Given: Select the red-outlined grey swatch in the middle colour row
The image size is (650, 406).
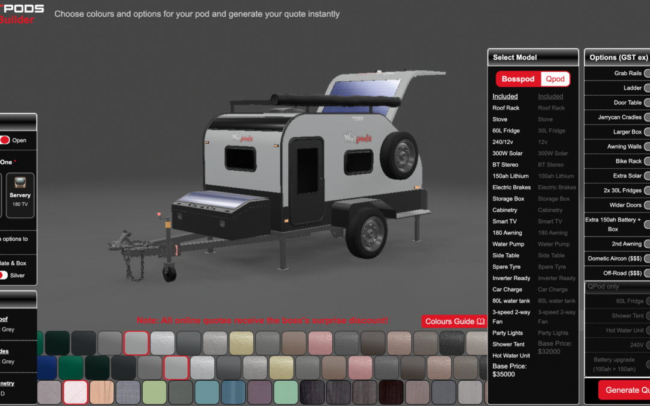Looking at the screenshot, I should click(176, 368).
